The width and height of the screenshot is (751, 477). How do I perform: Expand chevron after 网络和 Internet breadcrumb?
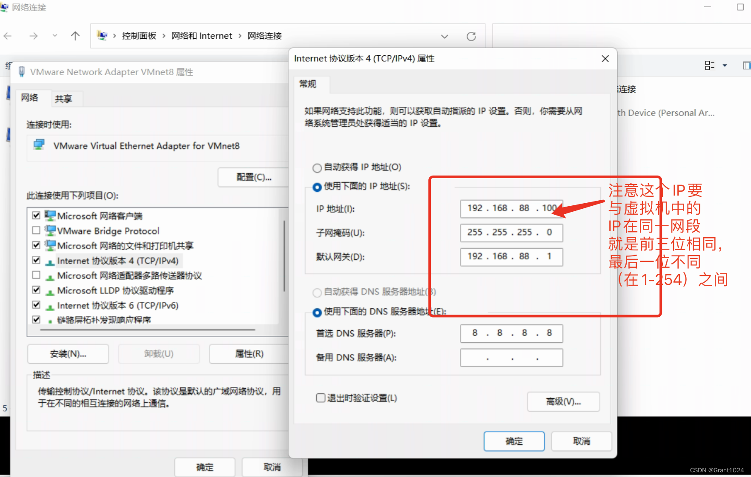point(240,36)
